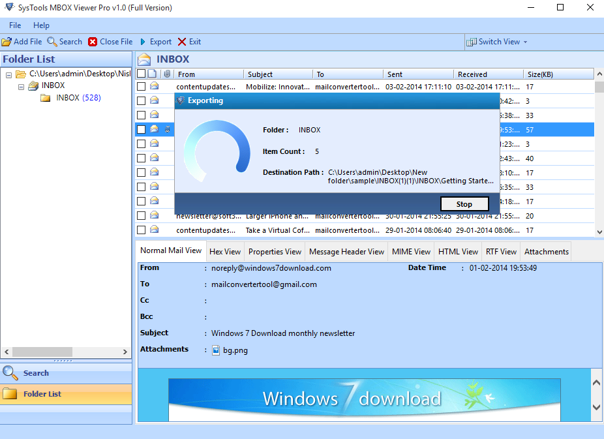
Task: Click the envelope icon on the highlighted row
Action: (x=155, y=129)
